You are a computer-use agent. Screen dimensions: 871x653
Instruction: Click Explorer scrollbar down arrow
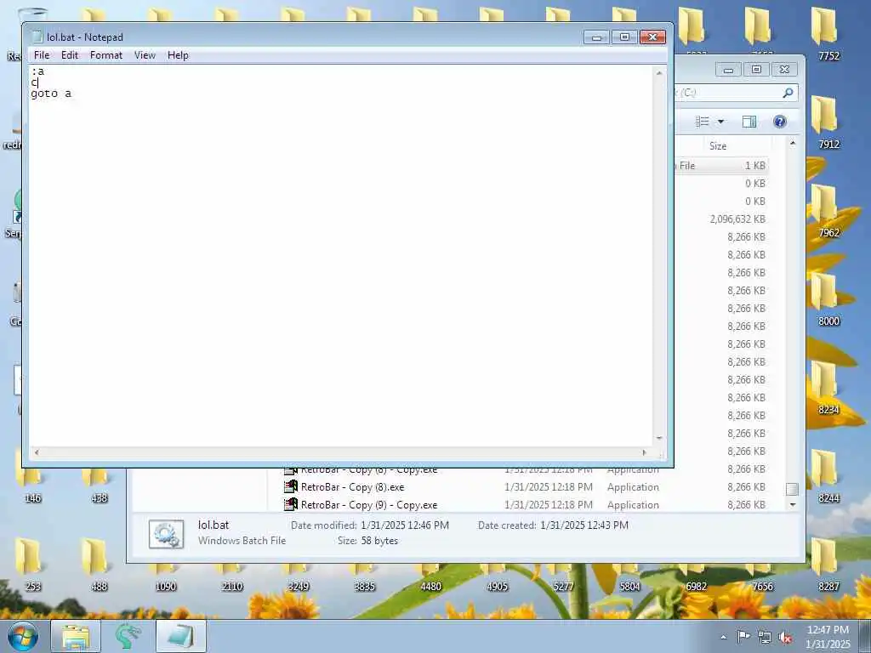click(x=793, y=505)
